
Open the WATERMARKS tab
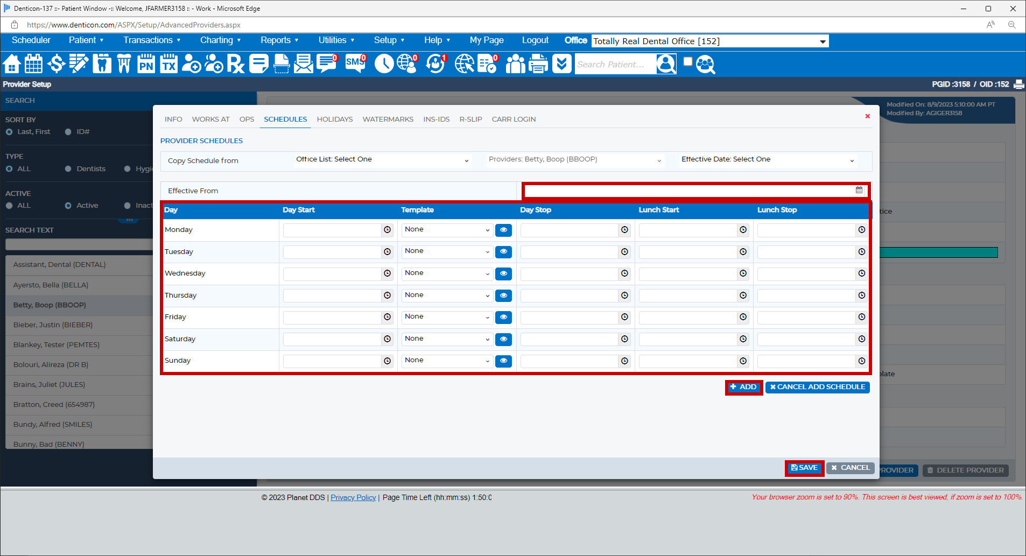point(388,119)
